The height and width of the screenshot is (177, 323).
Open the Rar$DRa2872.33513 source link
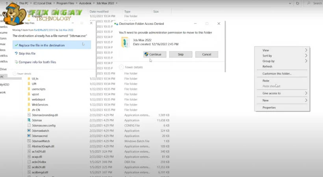point(45,30)
